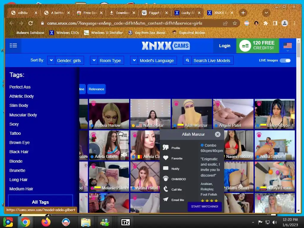304x228 pixels.
Task: Open Chrome's three-dot menu
Action: [x=294, y=23]
